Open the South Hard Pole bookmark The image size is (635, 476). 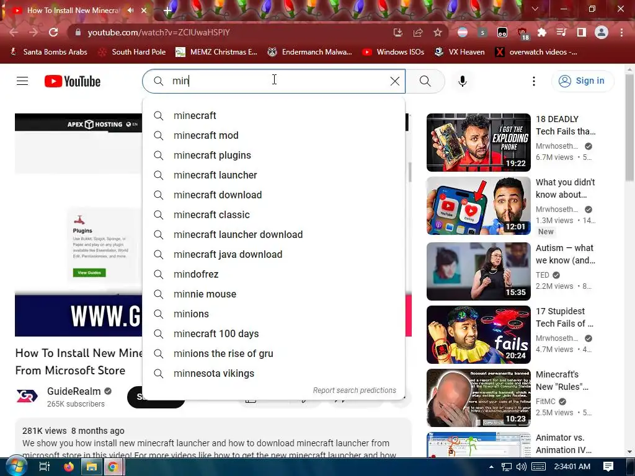coord(132,52)
